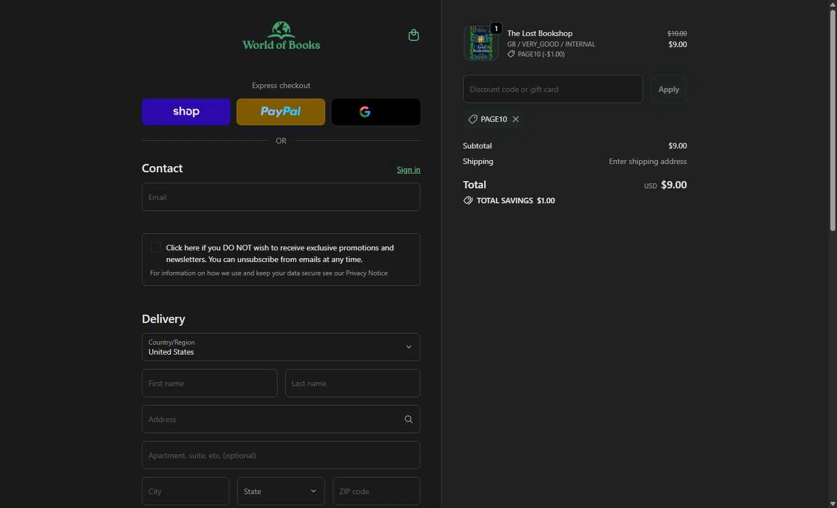Click the Apartment, suite, etc. field
The width and height of the screenshot is (837, 508).
click(281, 455)
